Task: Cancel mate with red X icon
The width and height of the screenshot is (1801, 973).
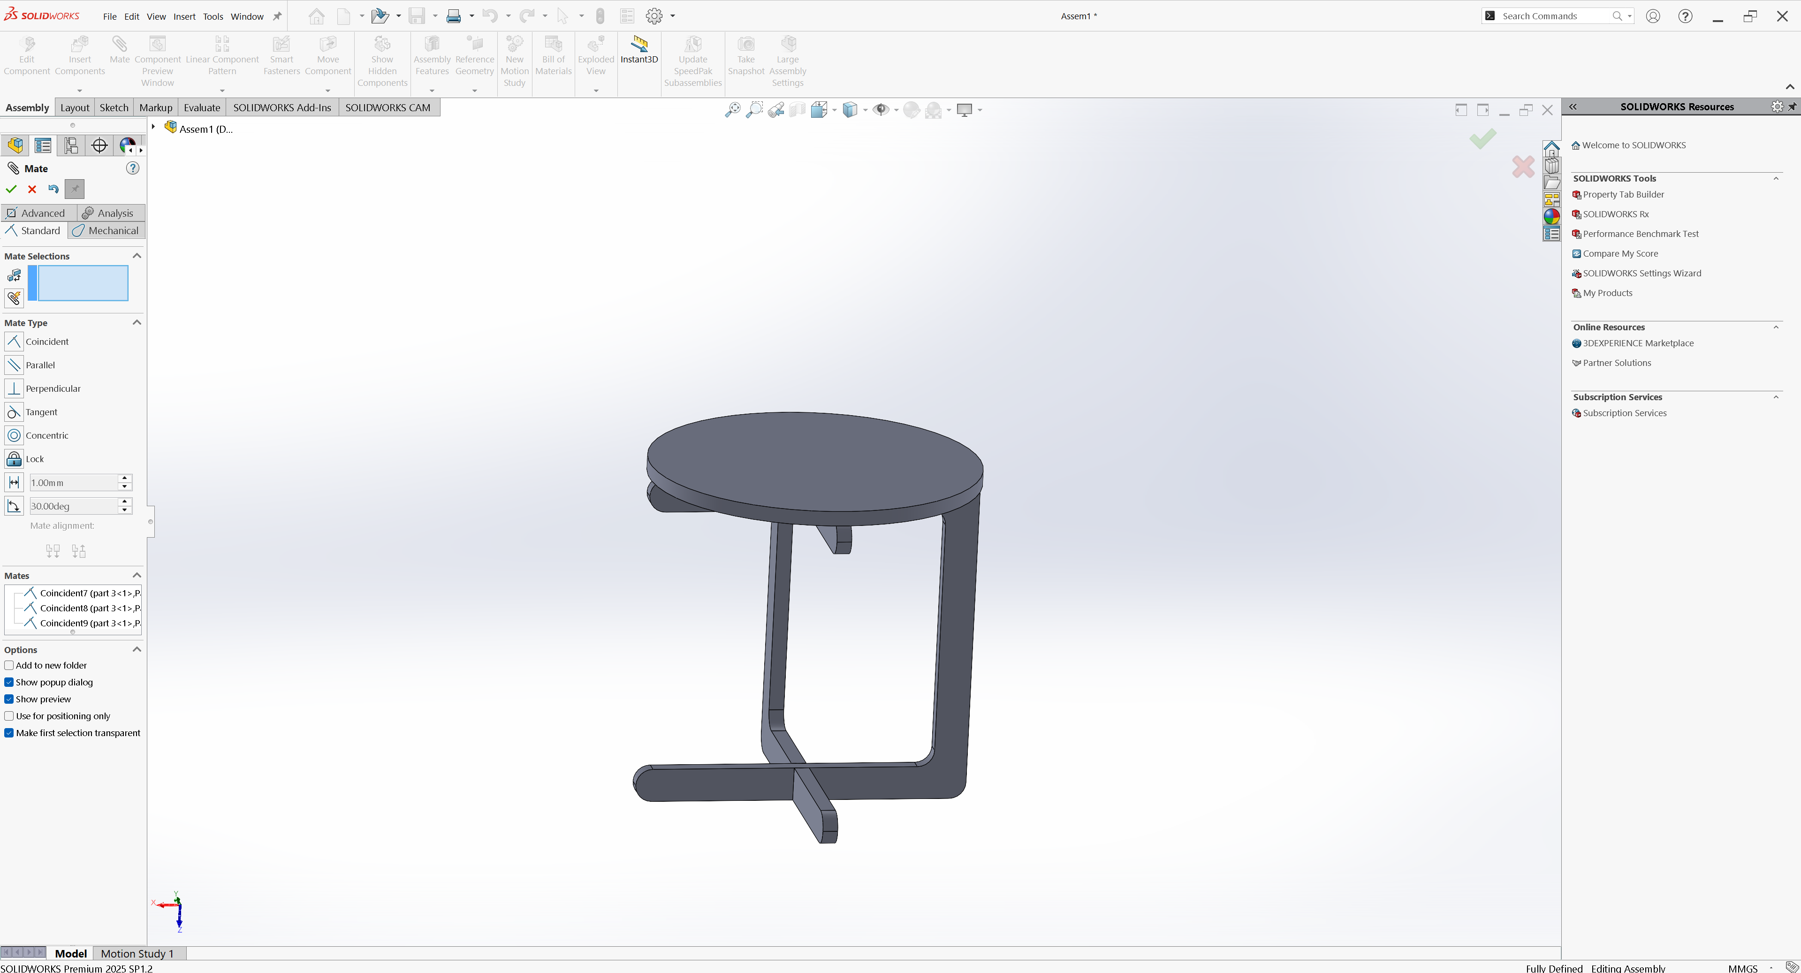Action: 32,189
